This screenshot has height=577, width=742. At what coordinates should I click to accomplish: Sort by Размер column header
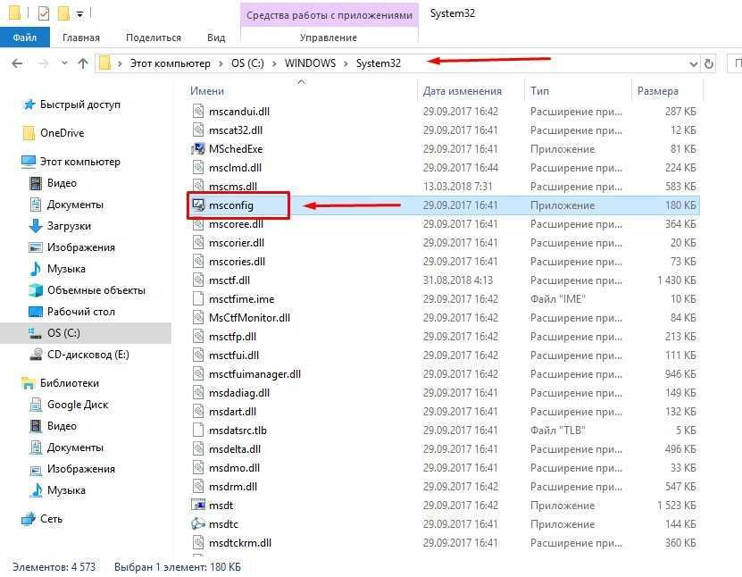click(x=657, y=91)
